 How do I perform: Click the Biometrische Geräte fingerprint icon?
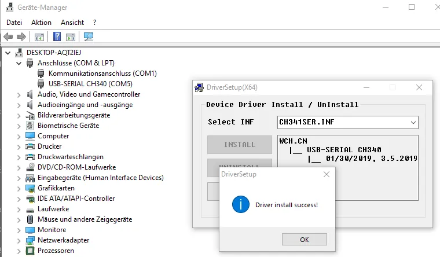coord(30,126)
